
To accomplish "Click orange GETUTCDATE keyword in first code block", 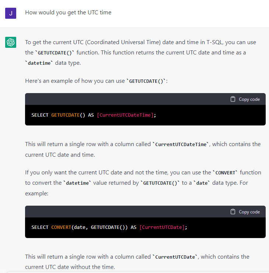I will 65,115.
